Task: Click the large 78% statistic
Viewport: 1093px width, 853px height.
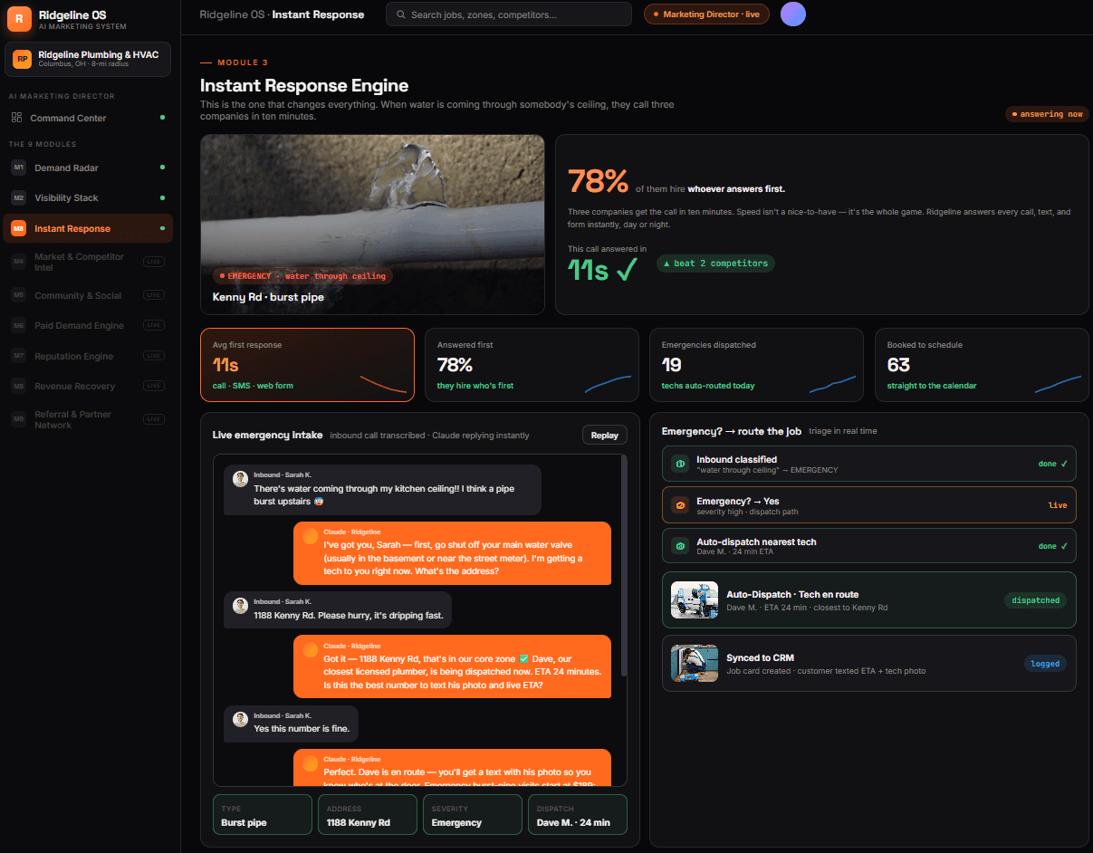Action: [x=598, y=181]
